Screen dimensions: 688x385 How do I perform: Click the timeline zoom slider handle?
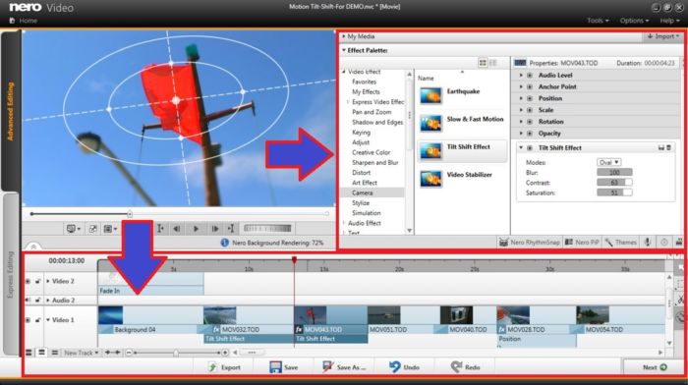pos(176,353)
